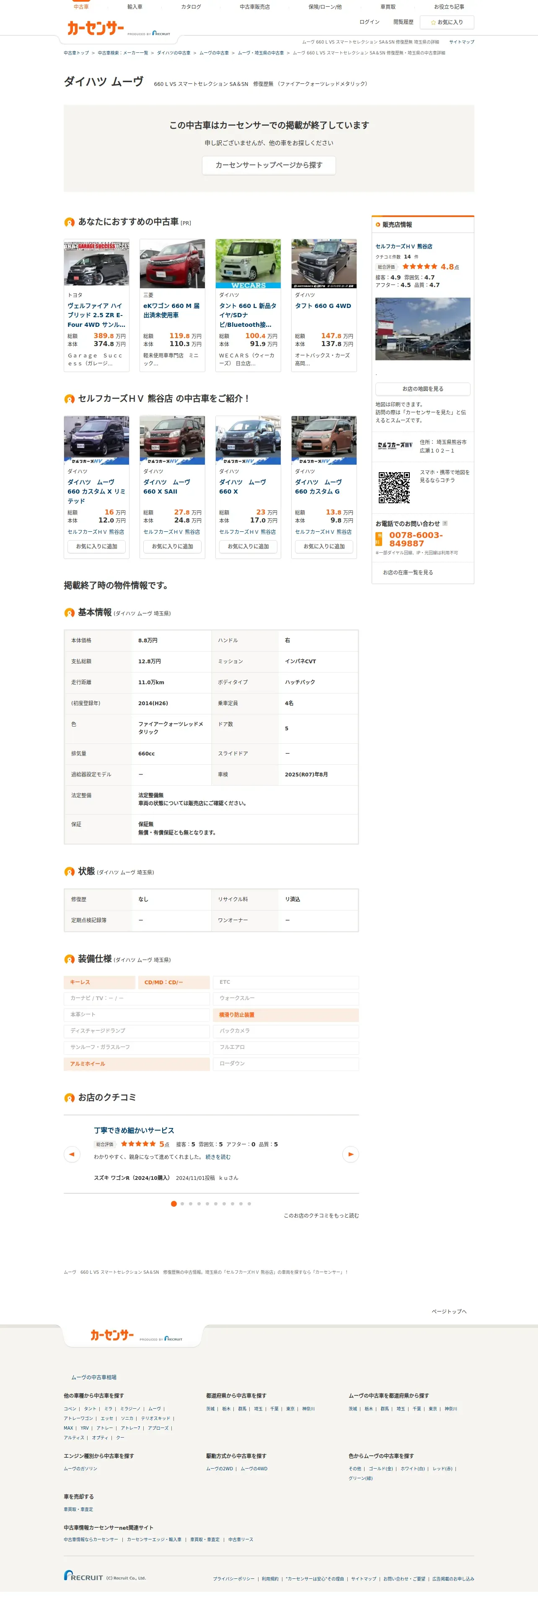Screen dimensions: 538x1614
Task: Open the 保険/ローン/他 tab
Action: 325,7
